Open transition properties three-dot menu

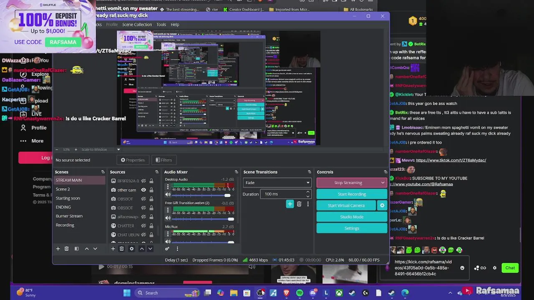(308, 204)
